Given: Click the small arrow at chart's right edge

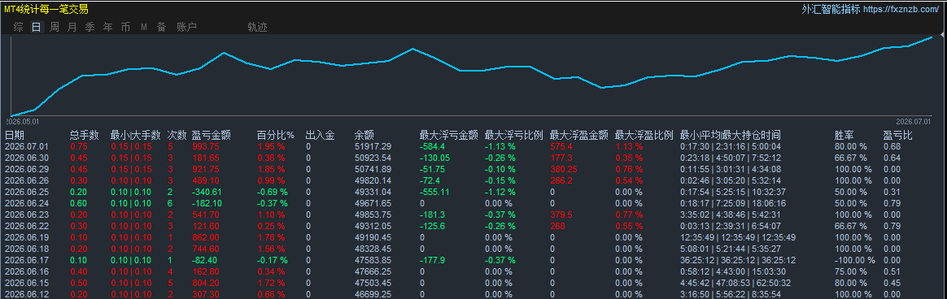Looking at the screenshot, I should (x=944, y=37).
